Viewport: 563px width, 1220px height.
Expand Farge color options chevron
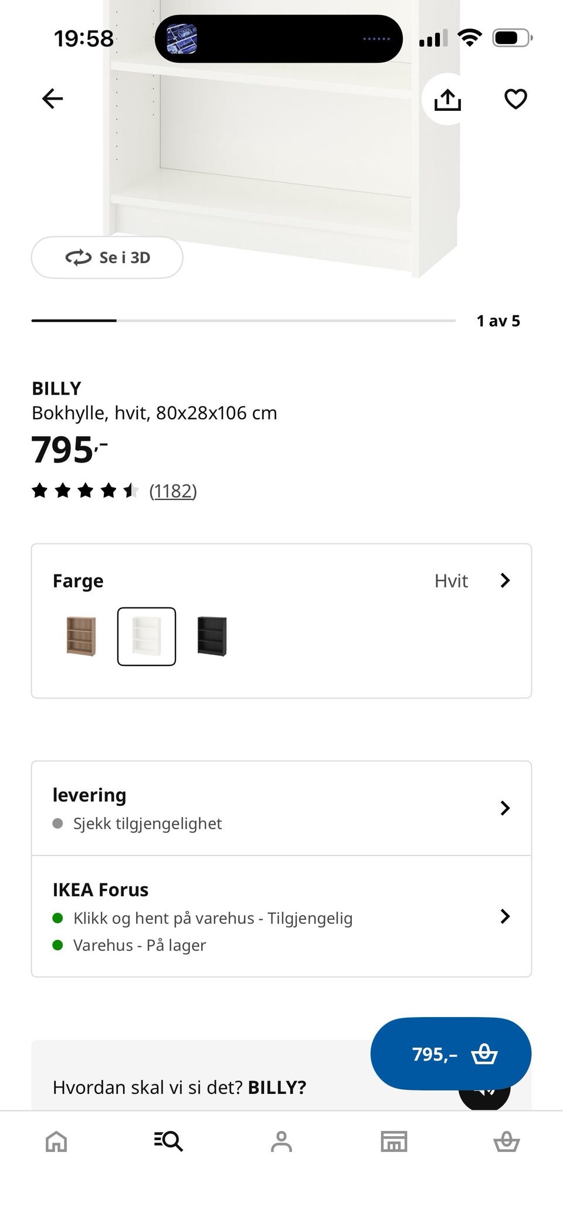(505, 580)
